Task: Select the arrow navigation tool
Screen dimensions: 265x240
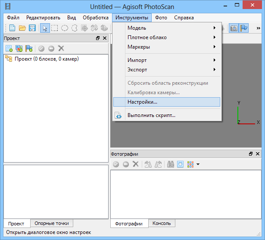Action: tap(45, 28)
